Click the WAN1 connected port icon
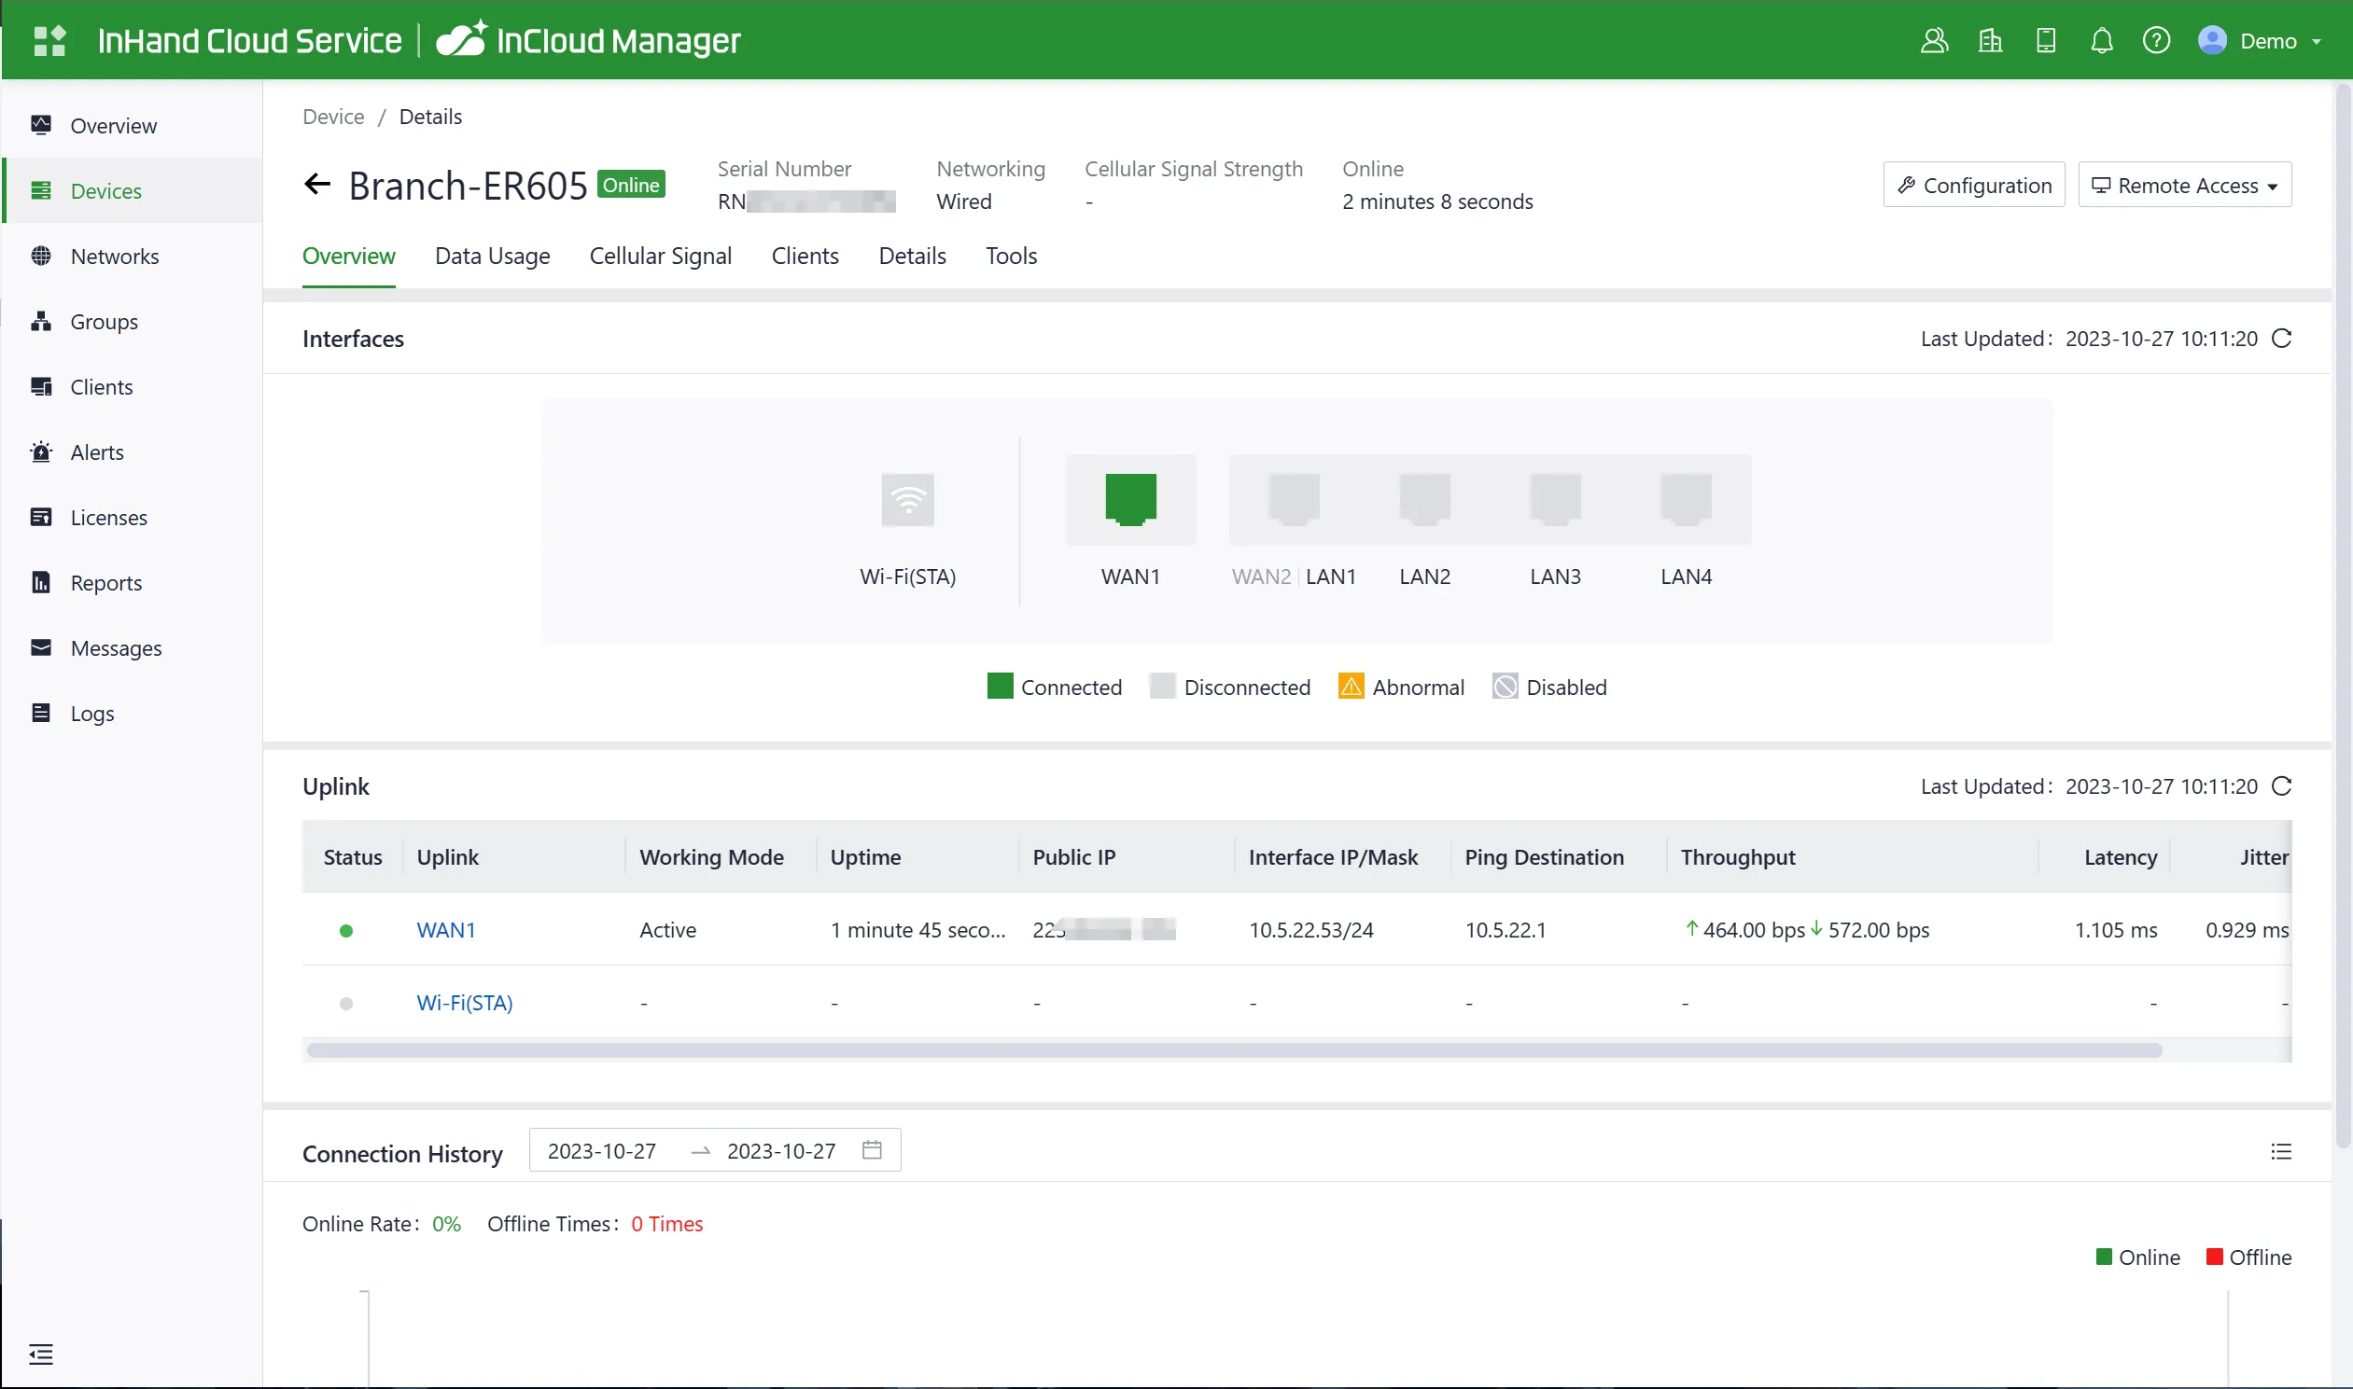2353x1389 pixels. point(1130,499)
